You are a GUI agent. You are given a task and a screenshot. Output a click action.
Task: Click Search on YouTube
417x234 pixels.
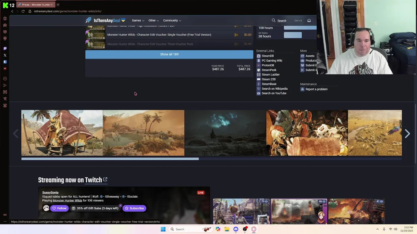pyautogui.click(x=271, y=93)
